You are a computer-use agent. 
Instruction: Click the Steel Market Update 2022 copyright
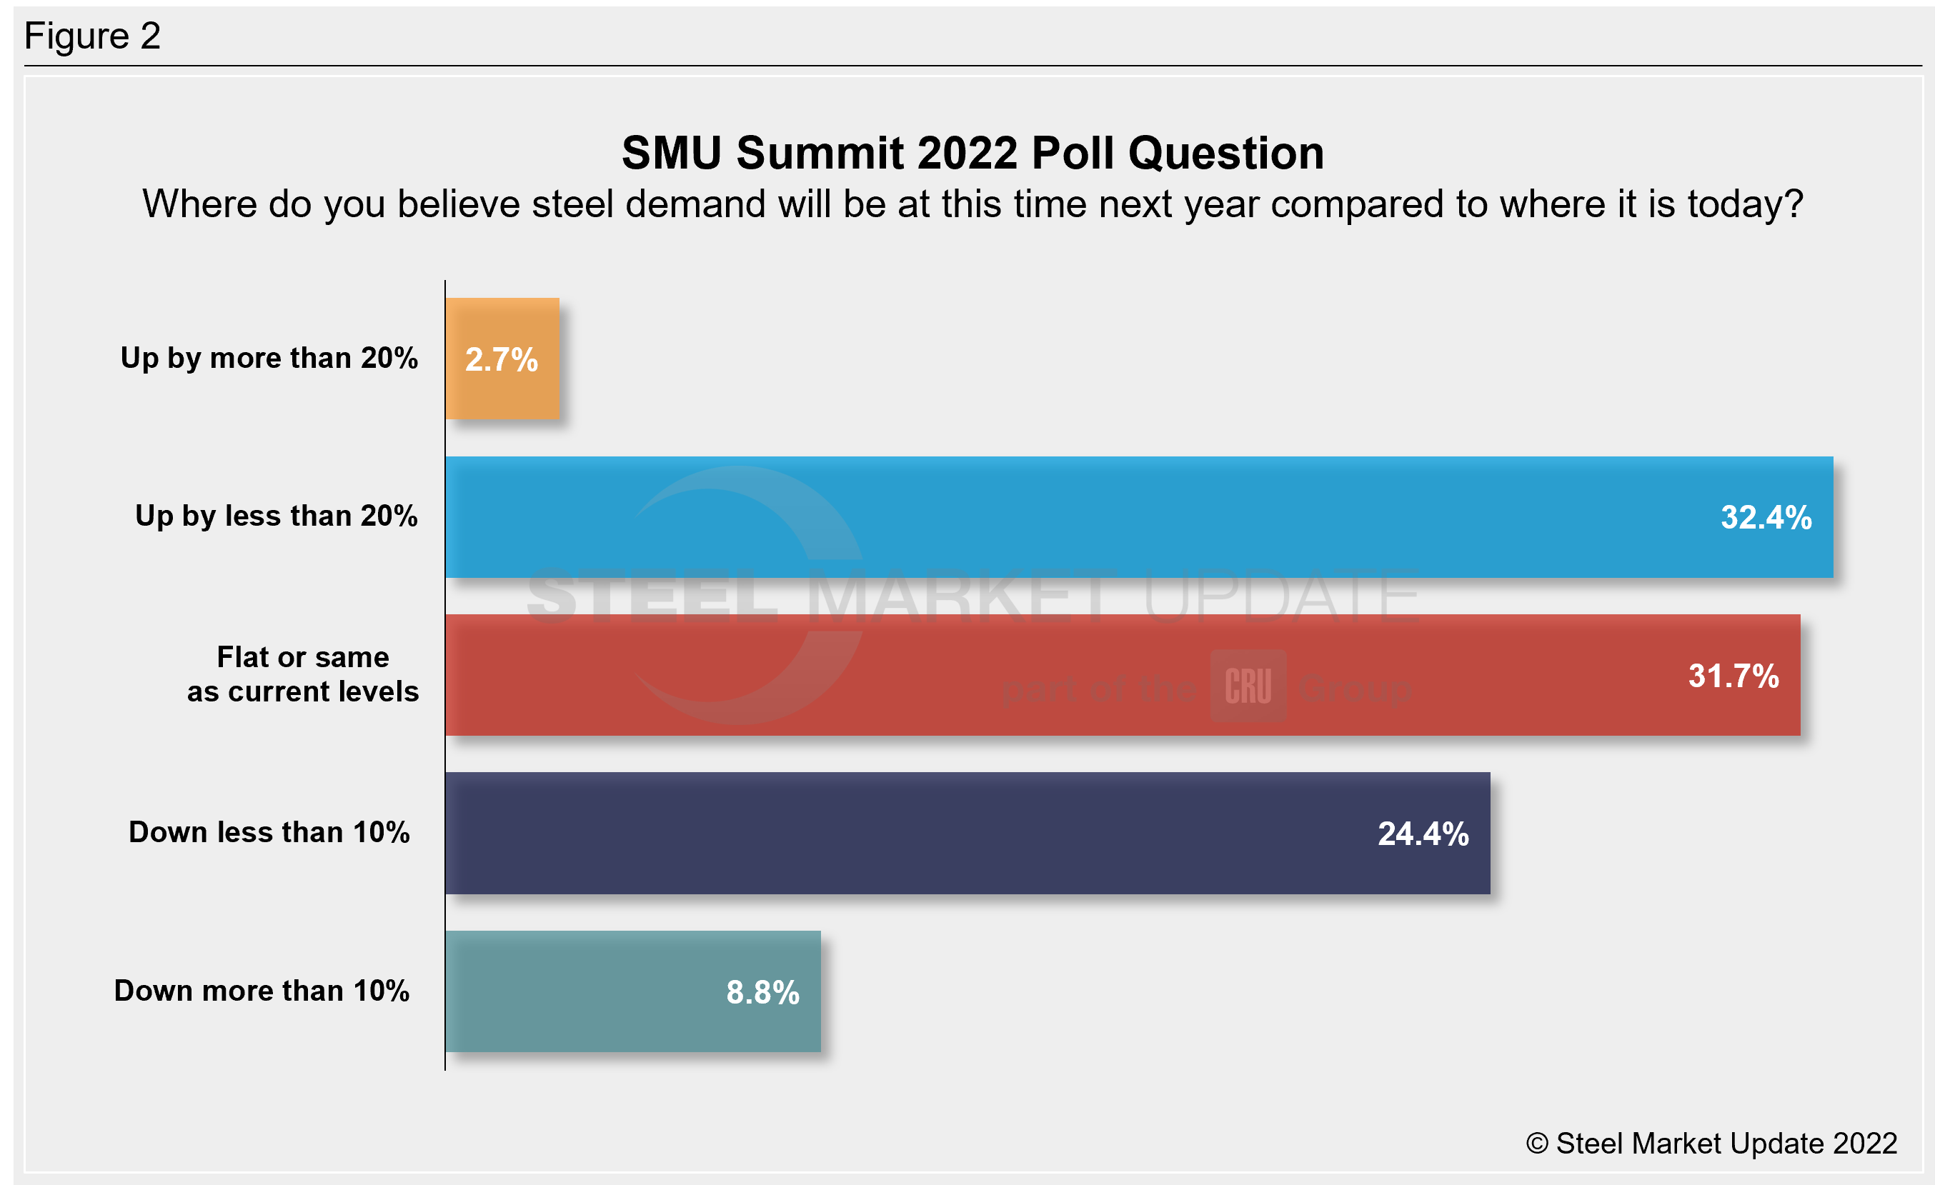click(1711, 1144)
